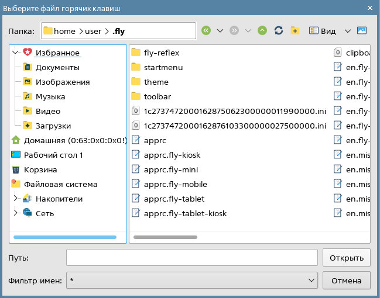Open the back history dropdown arrow
380x298 pixels.
(220, 30)
